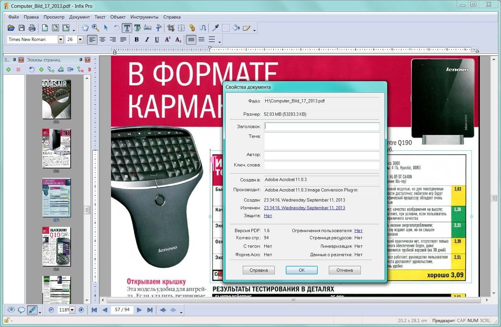
Task: Go to the first page
Action: 94,310
